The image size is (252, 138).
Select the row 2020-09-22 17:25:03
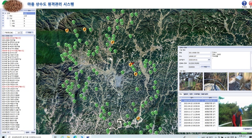click(x=199, y=120)
